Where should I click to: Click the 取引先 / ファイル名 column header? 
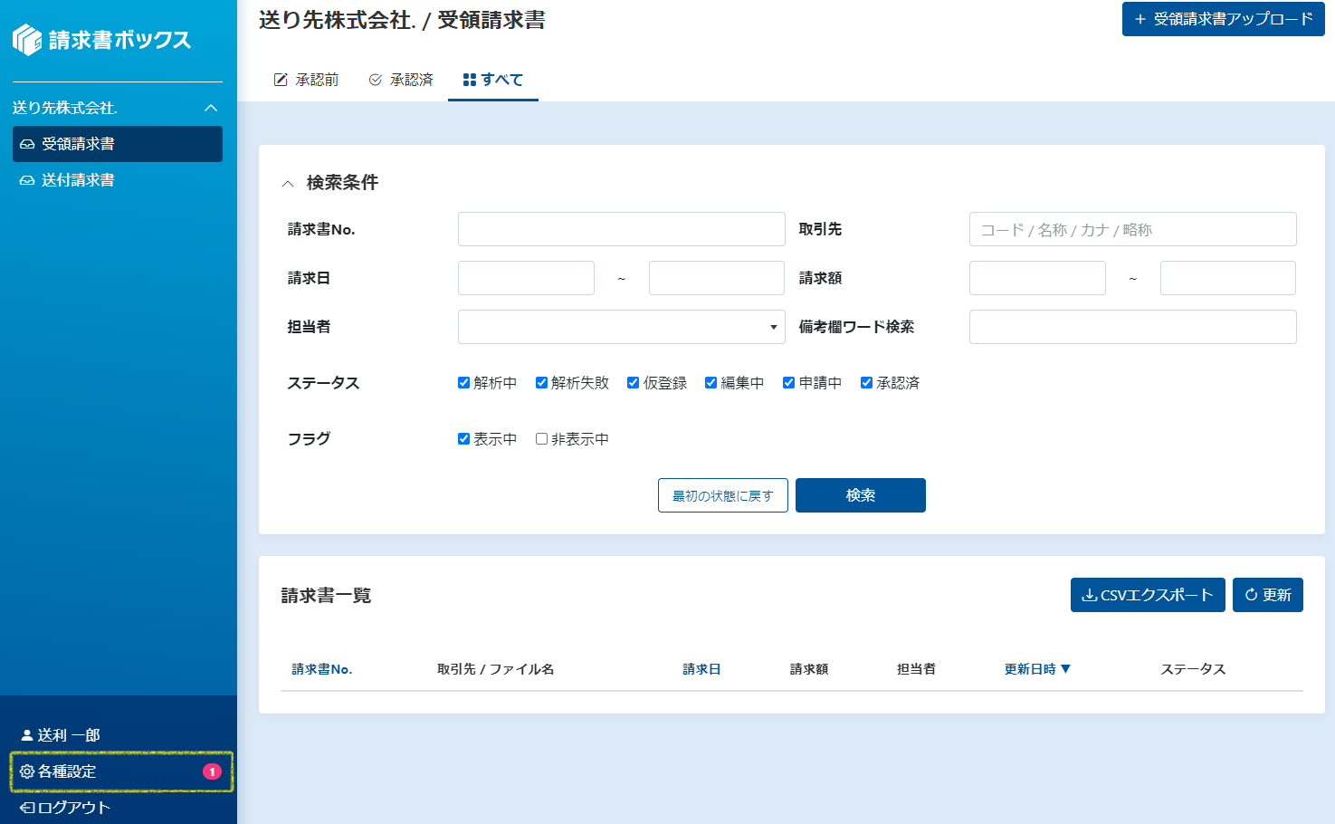496,669
